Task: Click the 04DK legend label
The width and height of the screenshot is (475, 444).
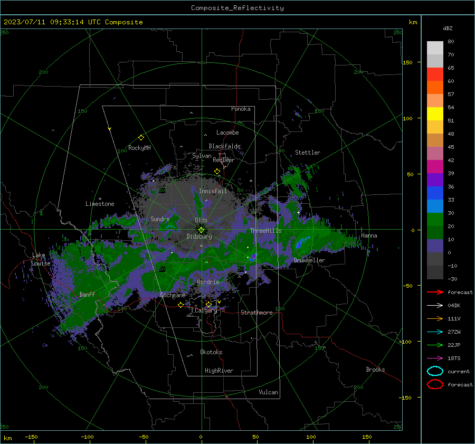Action: [454, 306]
